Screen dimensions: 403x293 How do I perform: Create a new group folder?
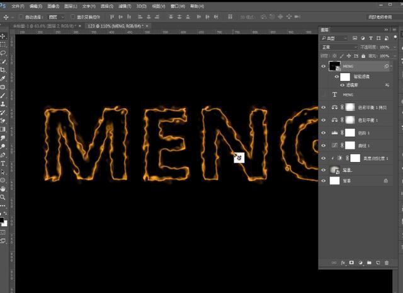pos(369,263)
